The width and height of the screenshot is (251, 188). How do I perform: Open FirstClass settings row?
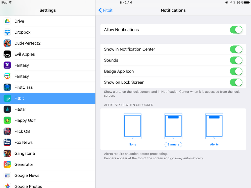pos(48,87)
